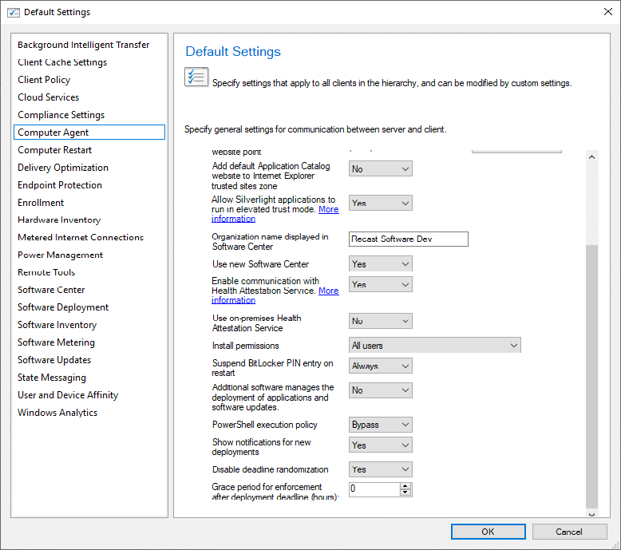The height and width of the screenshot is (550, 621).
Task: Open Disable deadline randomization dropdown
Action: pyautogui.click(x=381, y=469)
